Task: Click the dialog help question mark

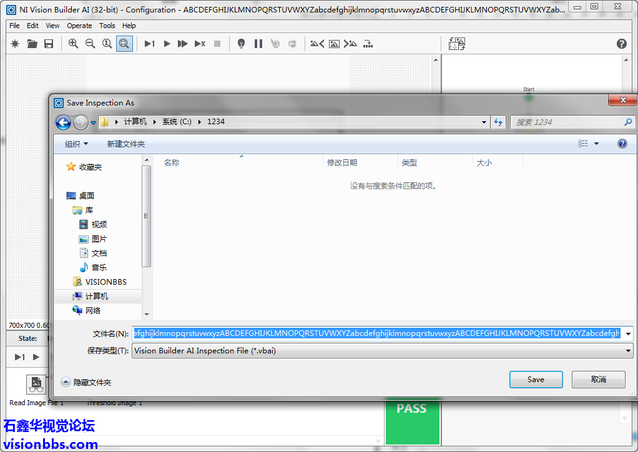Action: (622, 143)
